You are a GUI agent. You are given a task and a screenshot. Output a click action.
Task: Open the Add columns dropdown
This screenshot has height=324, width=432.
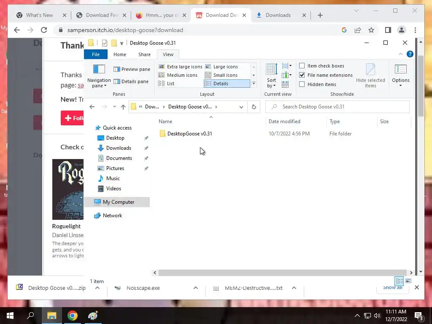(286, 75)
